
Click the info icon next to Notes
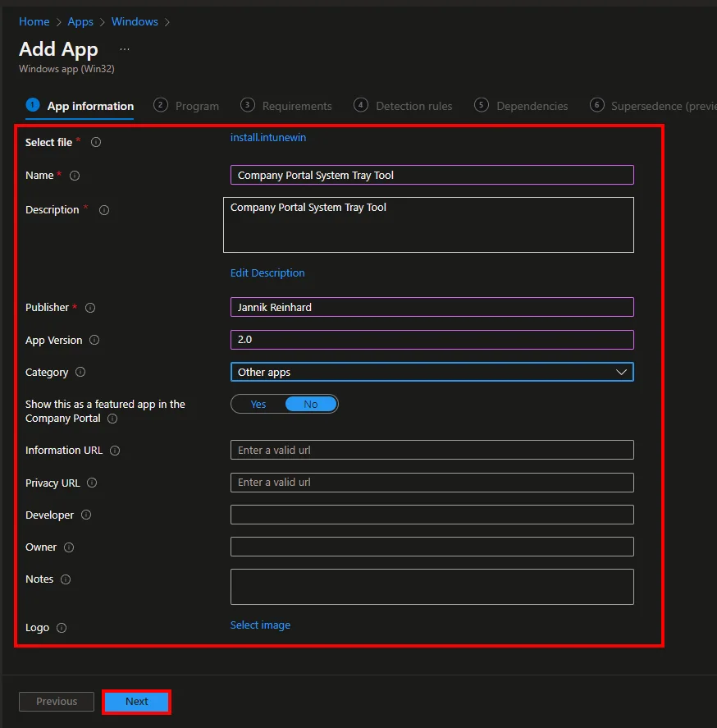click(66, 579)
